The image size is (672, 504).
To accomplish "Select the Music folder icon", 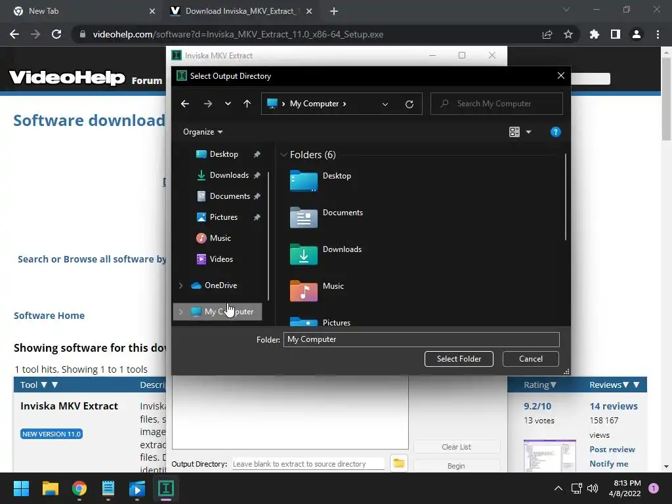I will pos(303,291).
